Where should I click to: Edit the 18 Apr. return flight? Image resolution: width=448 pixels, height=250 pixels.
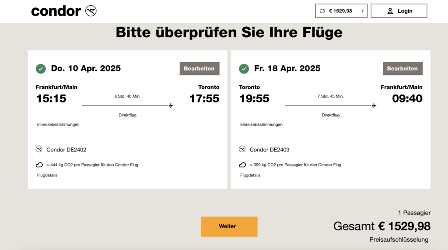[x=402, y=69]
